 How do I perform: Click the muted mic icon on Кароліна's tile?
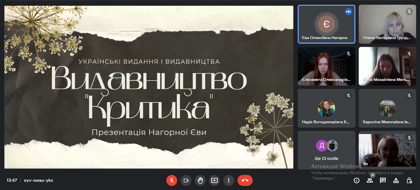[x=409, y=95]
